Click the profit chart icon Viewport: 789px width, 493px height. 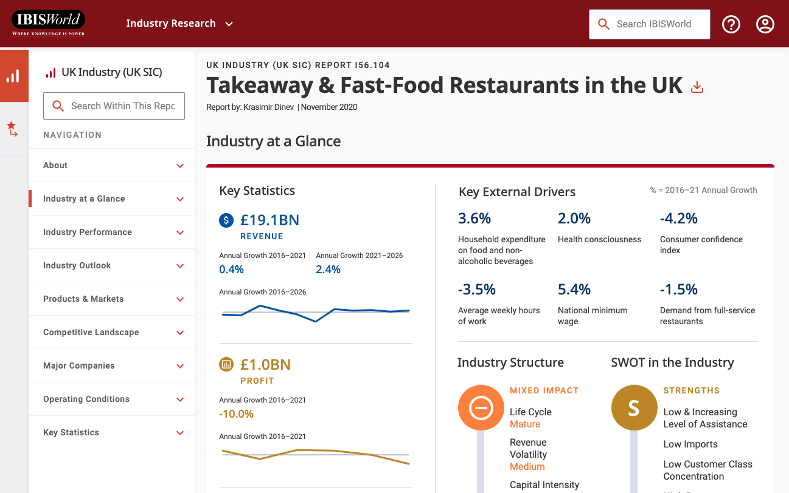[226, 364]
